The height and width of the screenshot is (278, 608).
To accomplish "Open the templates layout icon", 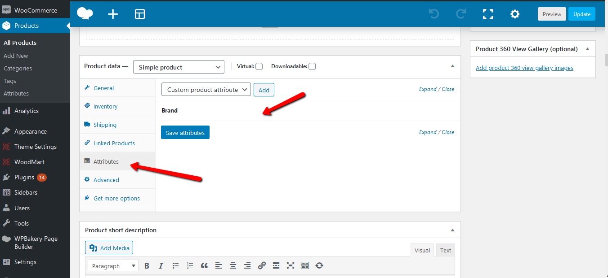I will click(140, 14).
